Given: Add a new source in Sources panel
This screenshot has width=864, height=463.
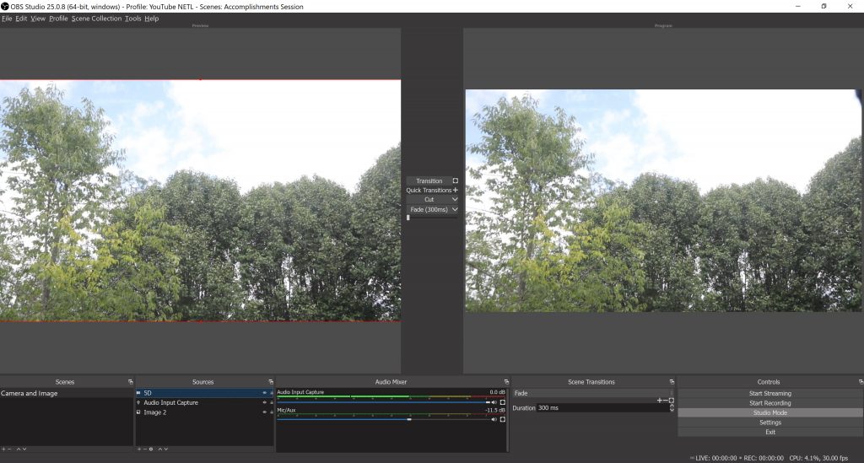Looking at the screenshot, I should (x=139, y=449).
